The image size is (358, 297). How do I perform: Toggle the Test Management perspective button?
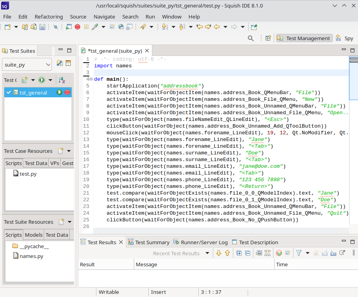[x=304, y=38]
